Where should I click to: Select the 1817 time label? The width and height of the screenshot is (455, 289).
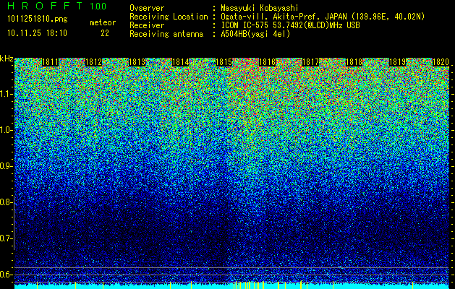point(310,62)
